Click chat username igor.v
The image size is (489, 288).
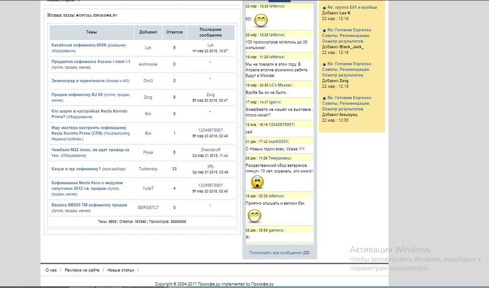[276, 102]
